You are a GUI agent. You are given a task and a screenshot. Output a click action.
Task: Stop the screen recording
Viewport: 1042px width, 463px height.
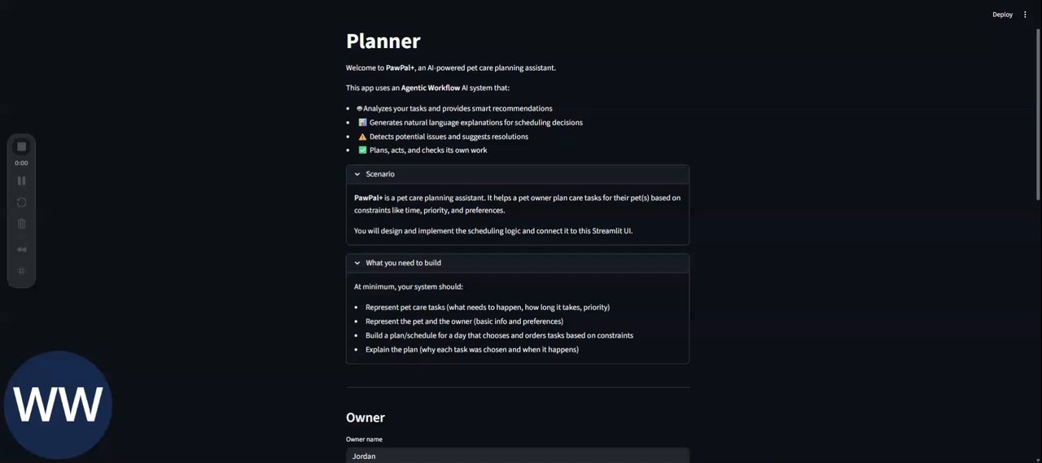[x=22, y=146]
